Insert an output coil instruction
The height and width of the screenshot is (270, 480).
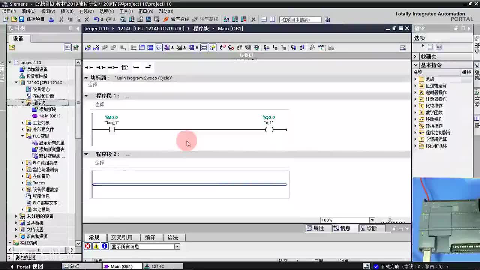pos(112,67)
